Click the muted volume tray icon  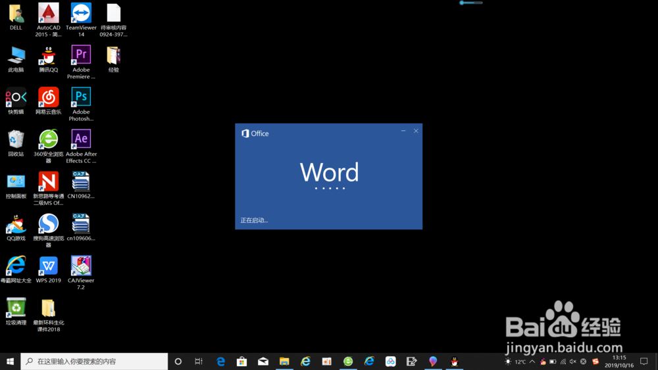pyautogui.click(x=573, y=361)
